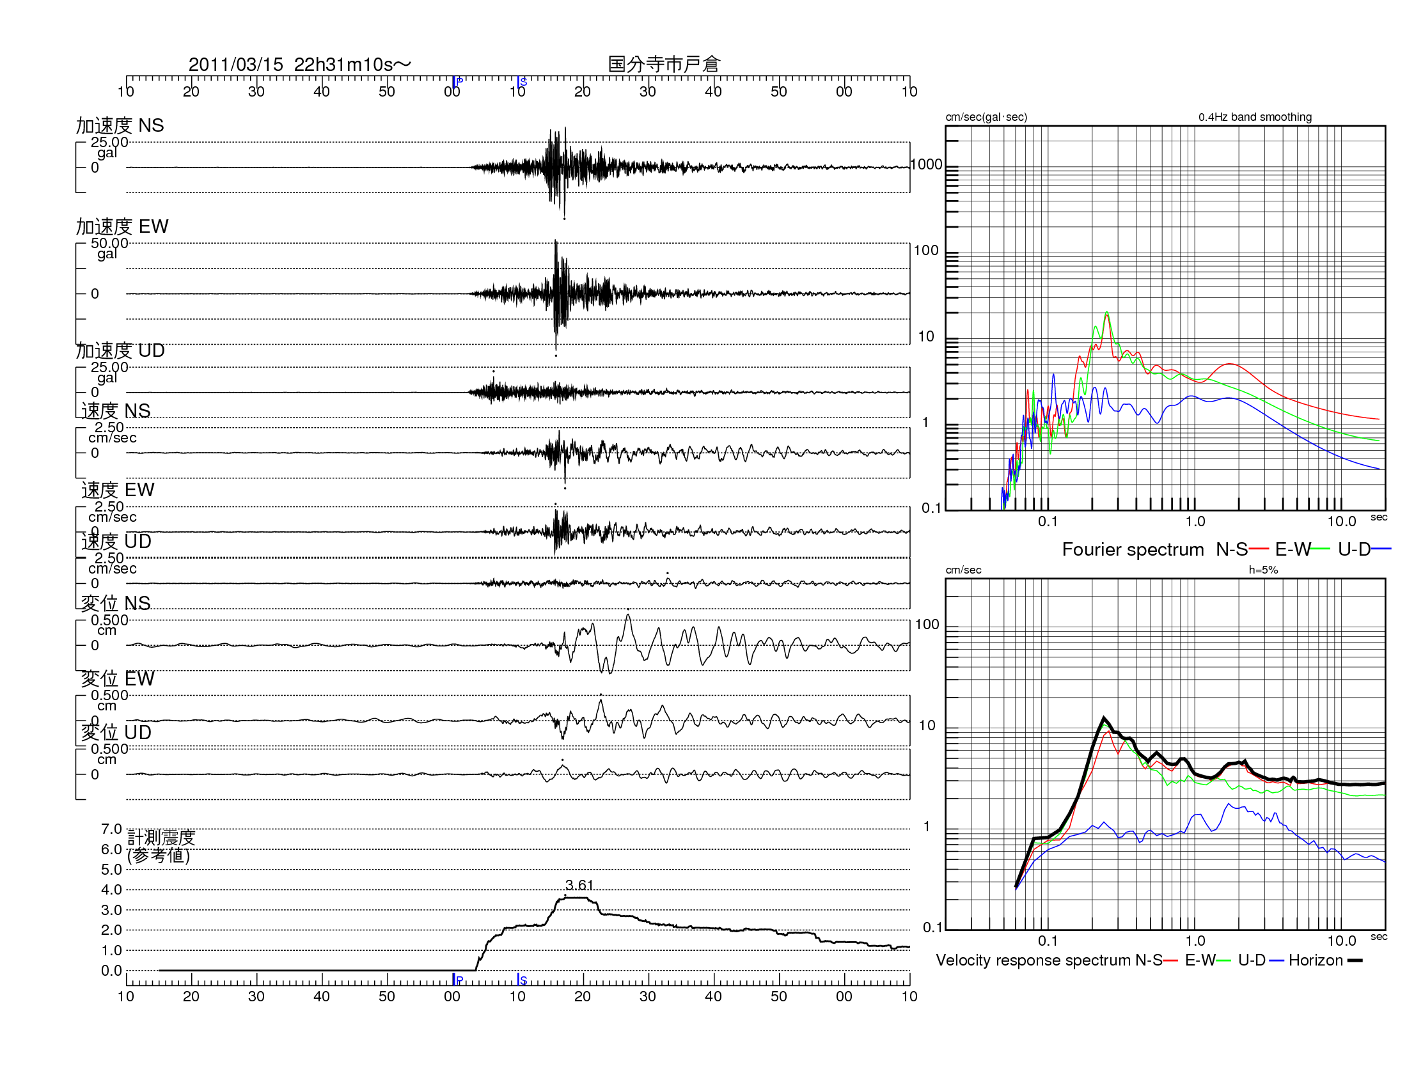The height and width of the screenshot is (1087, 1407).
Task: Click the h=5% damping label
Action: (x=1262, y=570)
